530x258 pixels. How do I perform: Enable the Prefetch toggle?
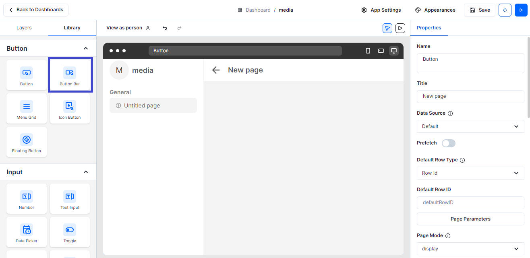448,143
